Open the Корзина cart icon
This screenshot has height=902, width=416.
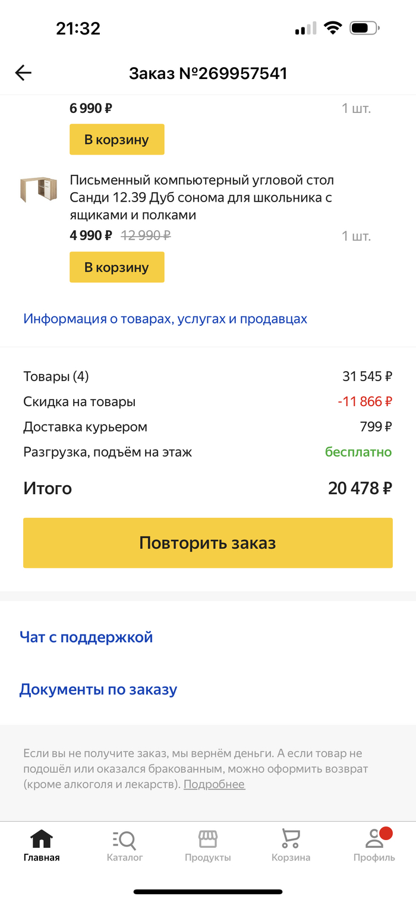click(291, 840)
